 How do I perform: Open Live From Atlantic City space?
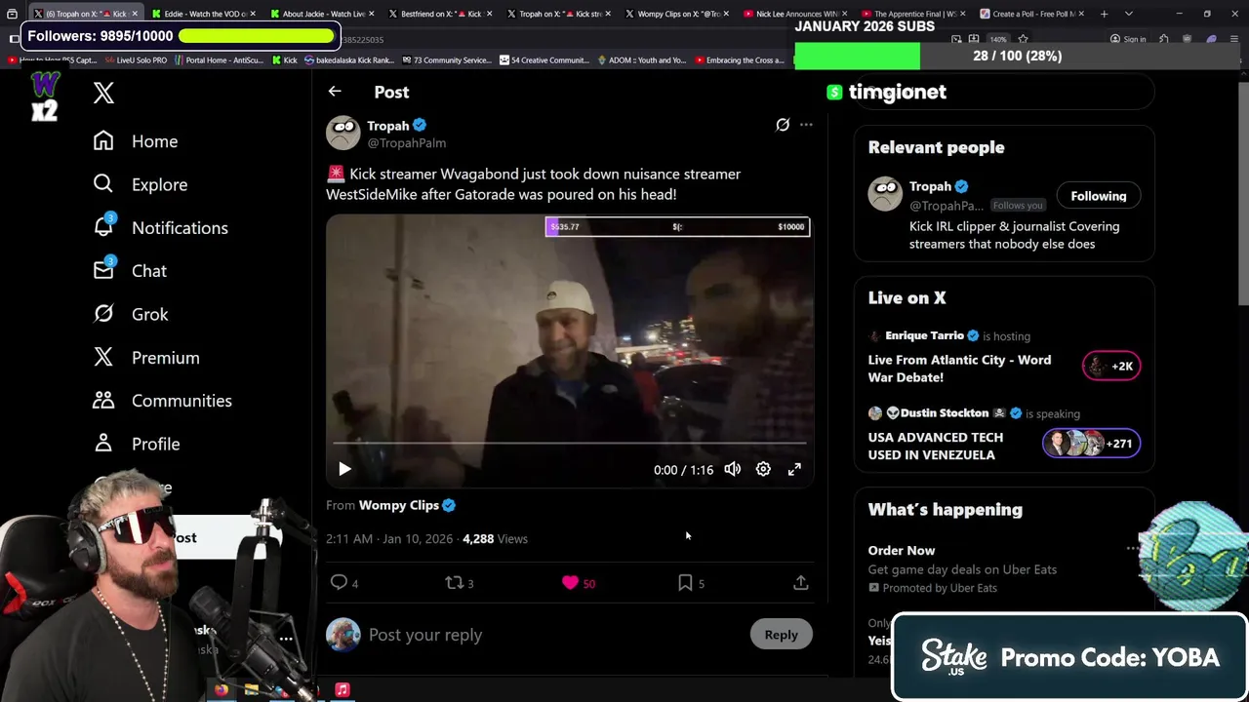coord(959,369)
